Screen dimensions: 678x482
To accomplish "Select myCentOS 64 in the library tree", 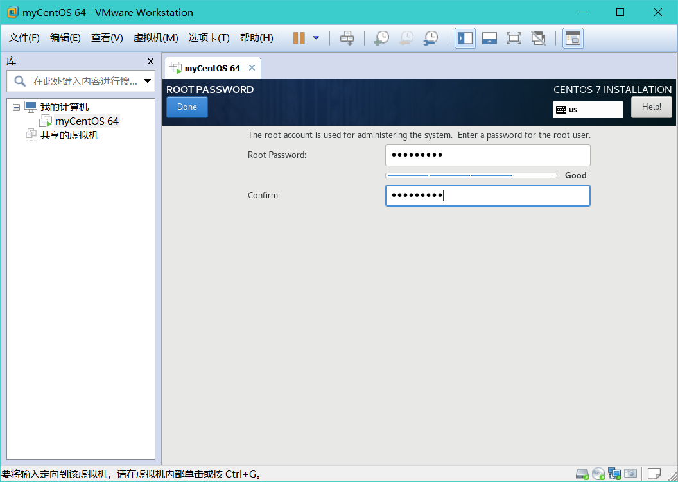I will 87,121.
